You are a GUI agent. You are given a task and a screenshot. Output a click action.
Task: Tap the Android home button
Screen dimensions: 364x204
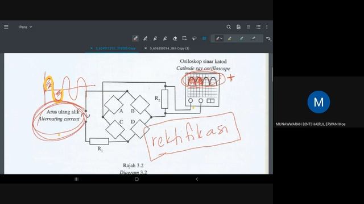tap(136, 179)
